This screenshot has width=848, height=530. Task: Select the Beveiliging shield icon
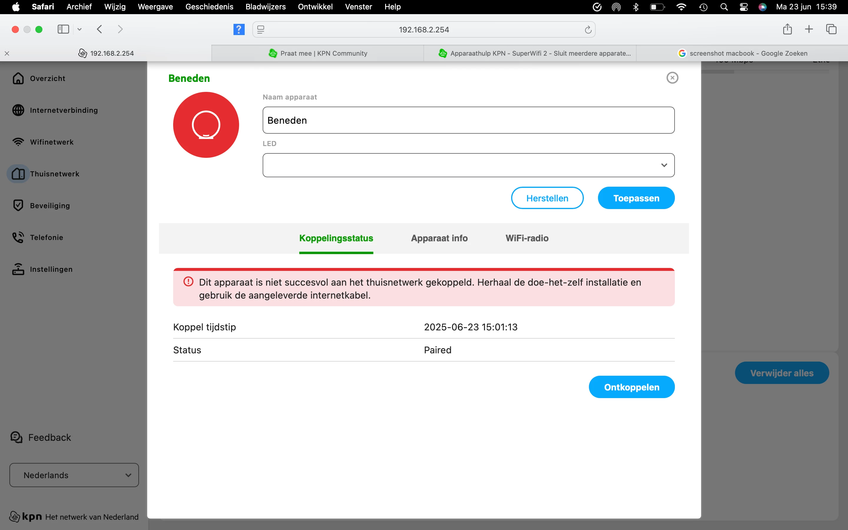pos(18,206)
